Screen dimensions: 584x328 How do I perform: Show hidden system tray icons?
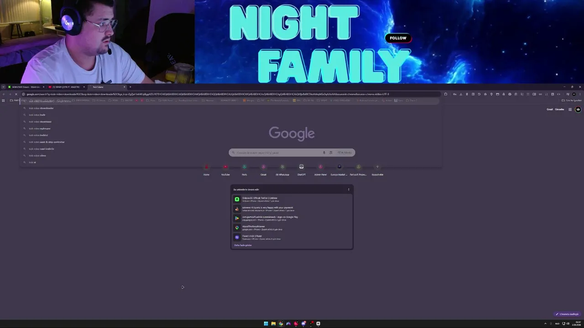coord(545,324)
